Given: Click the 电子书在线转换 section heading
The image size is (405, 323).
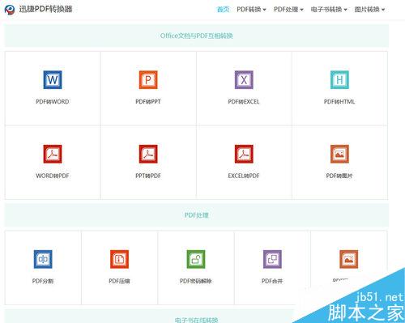Looking at the screenshot, I should tap(197, 320).
